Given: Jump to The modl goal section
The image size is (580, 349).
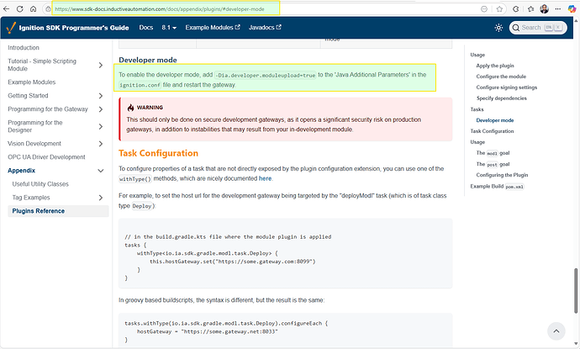Looking at the screenshot, I should pyautogui.click(x=493, y=153).
